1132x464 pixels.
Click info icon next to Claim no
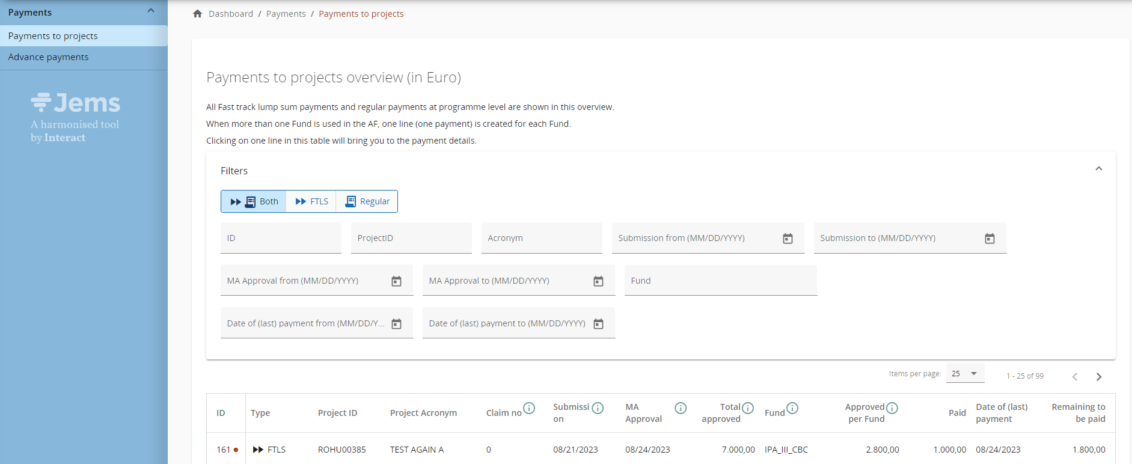click(529, 409)
